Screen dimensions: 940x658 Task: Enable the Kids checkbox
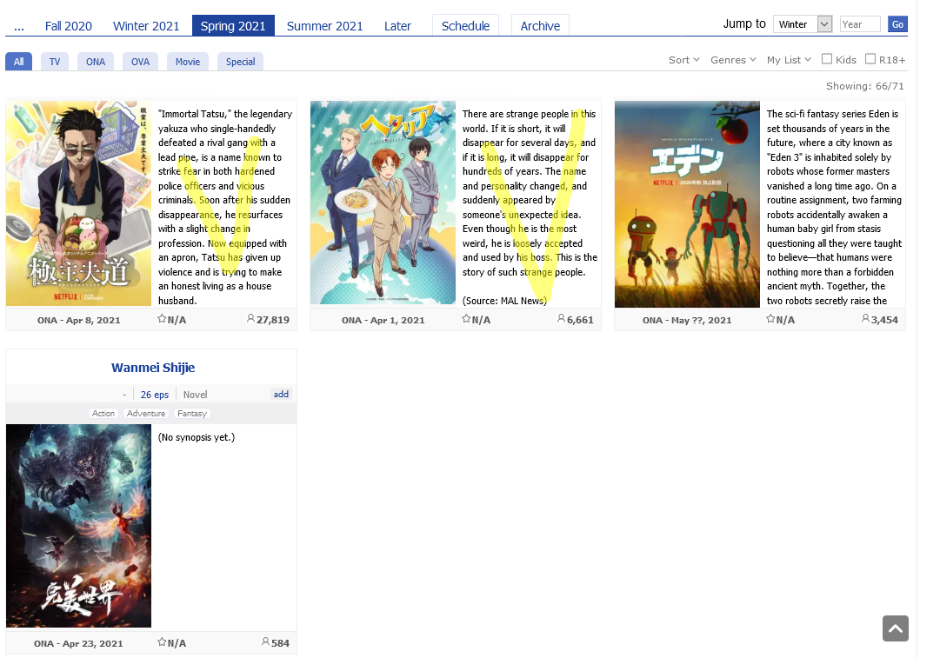tap(827, 59)
